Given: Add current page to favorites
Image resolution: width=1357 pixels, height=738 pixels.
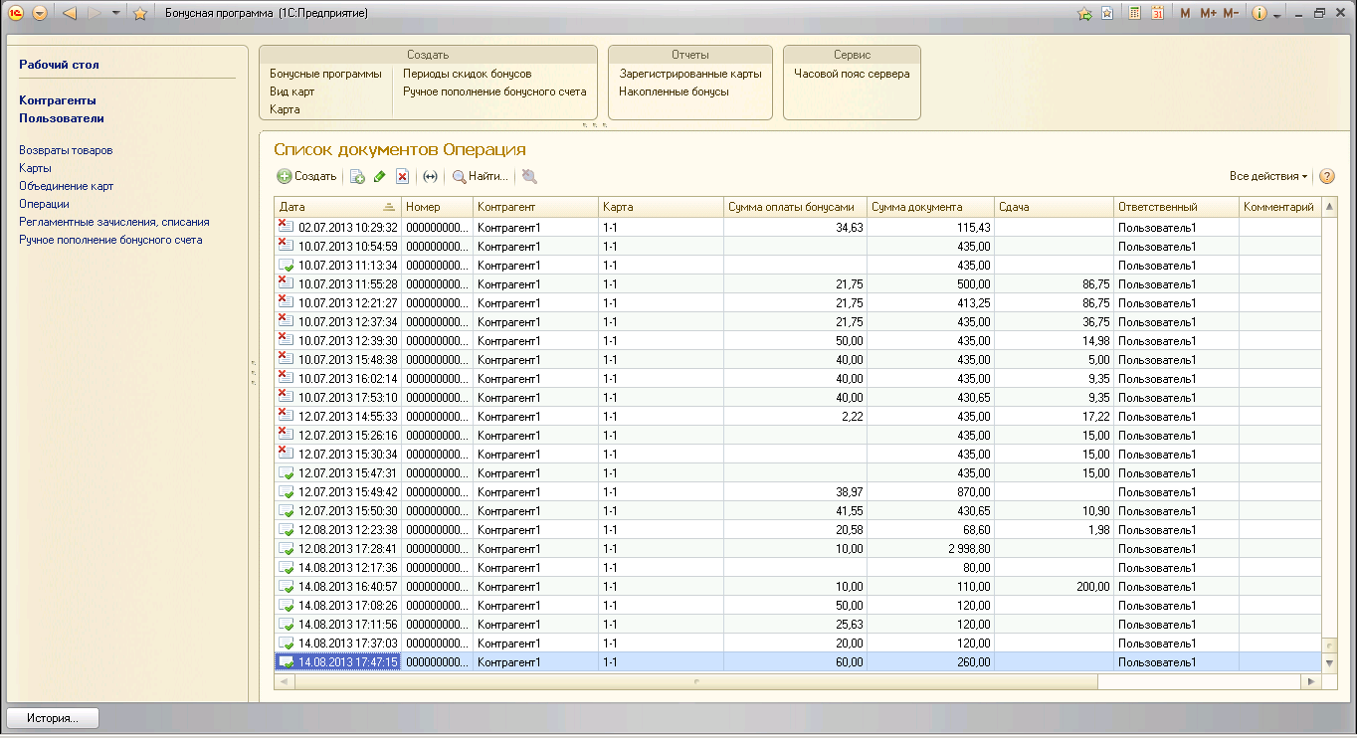Looking at the screenshot, I should tap(1084, 13).
